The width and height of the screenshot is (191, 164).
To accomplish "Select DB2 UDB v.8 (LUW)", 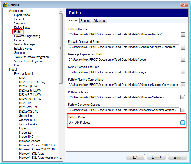I will 32,82.
